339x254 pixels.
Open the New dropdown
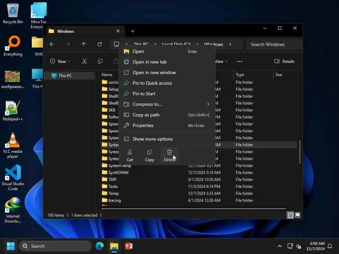(x=60, y=61)
